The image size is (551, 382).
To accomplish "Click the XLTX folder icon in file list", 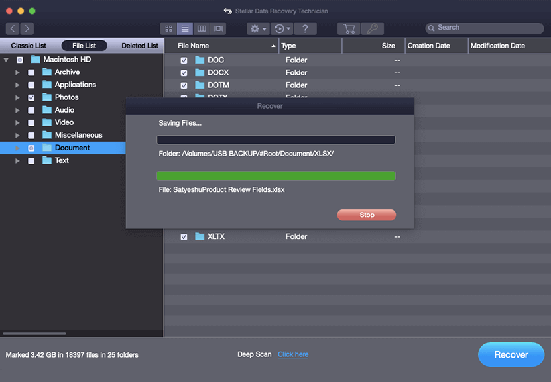I will point(200,236).
